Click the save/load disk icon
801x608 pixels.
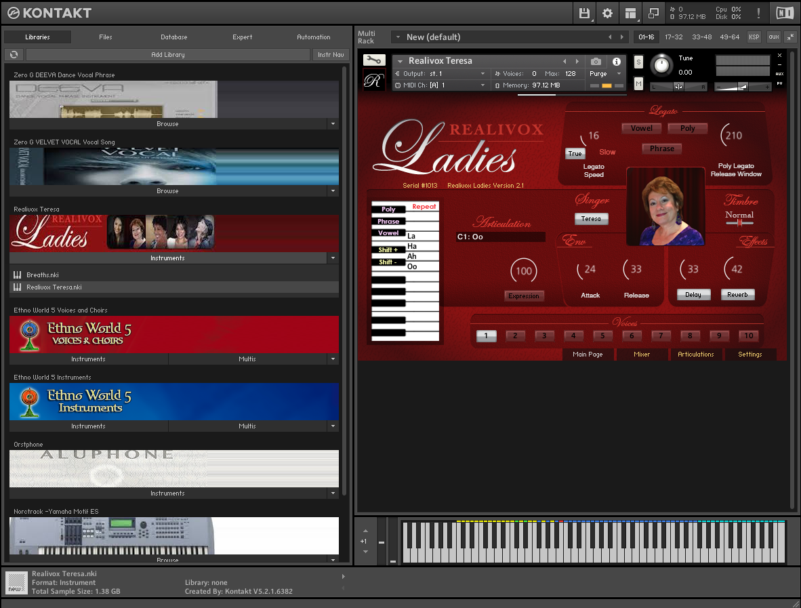(584, 14)
